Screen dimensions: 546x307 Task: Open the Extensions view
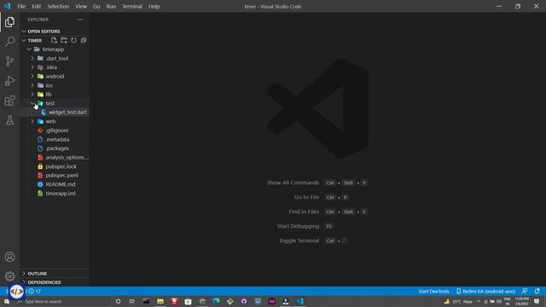pyautogui.click(x=9, y=101)
